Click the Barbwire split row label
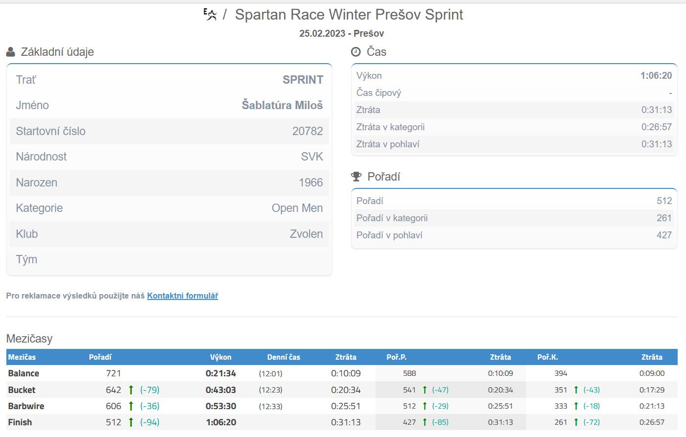The image size is (686, 437). pos(26,406)
